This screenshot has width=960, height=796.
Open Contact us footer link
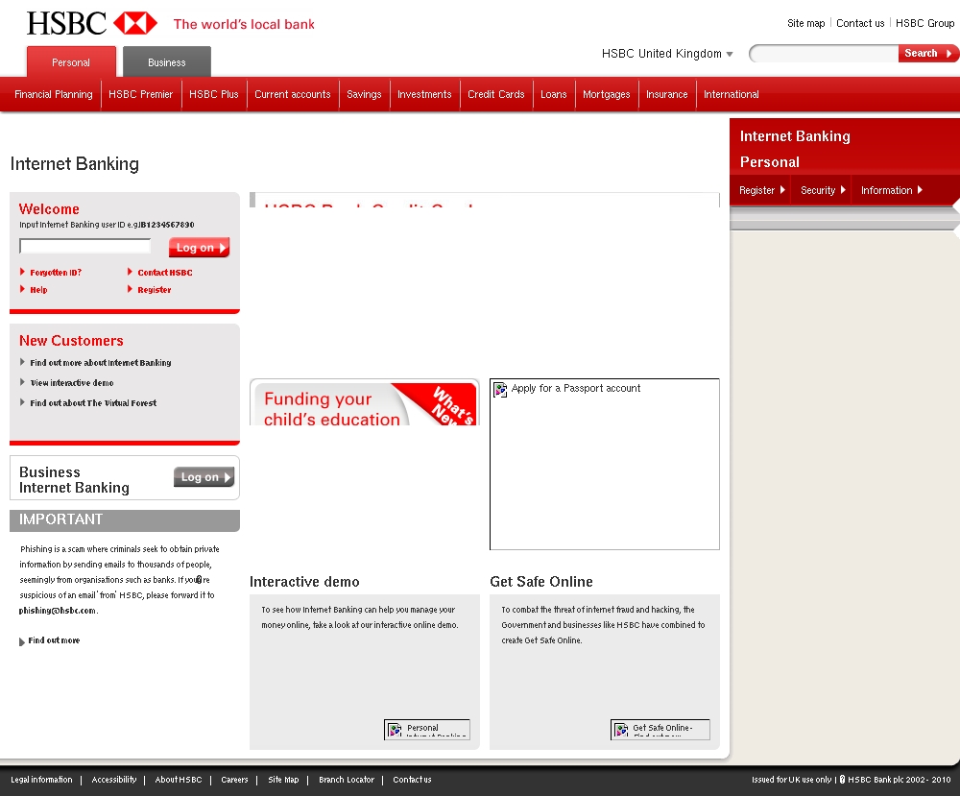pos(412,780)
